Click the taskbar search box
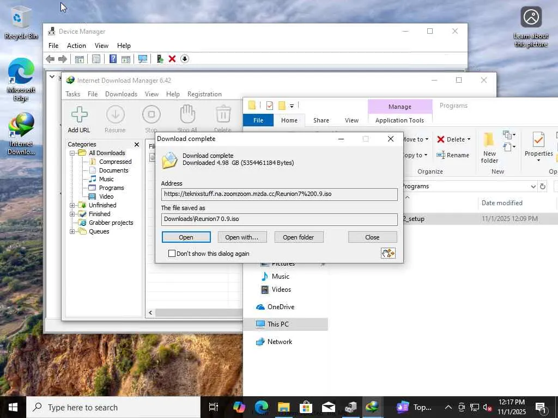This screenshot has height=418, width=558. click(113, 407)
